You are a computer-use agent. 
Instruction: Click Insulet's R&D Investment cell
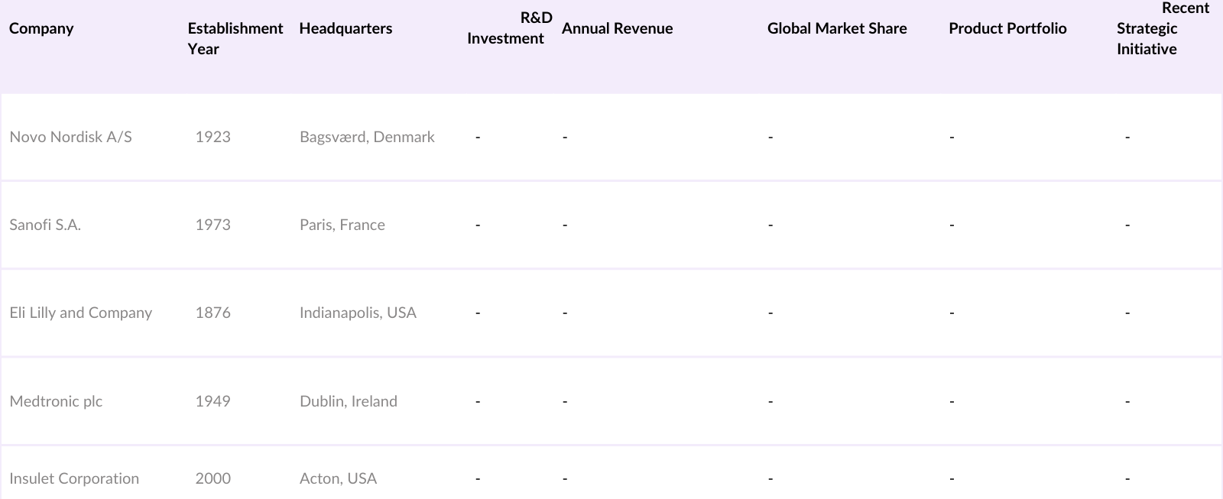pyautogui.click(x=478, y=478)
